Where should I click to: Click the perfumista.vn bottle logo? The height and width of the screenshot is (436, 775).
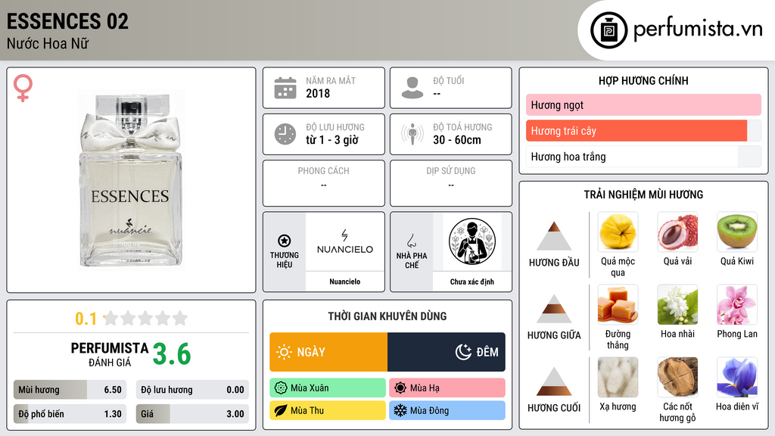tap(609, 30)
